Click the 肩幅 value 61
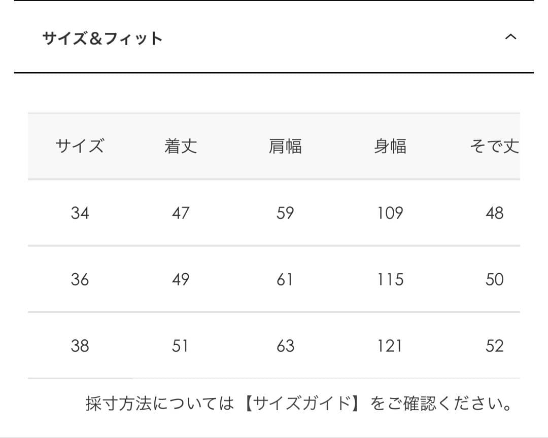Image resolution: width=548 pixels, height=438 pixels. [285, 279]
